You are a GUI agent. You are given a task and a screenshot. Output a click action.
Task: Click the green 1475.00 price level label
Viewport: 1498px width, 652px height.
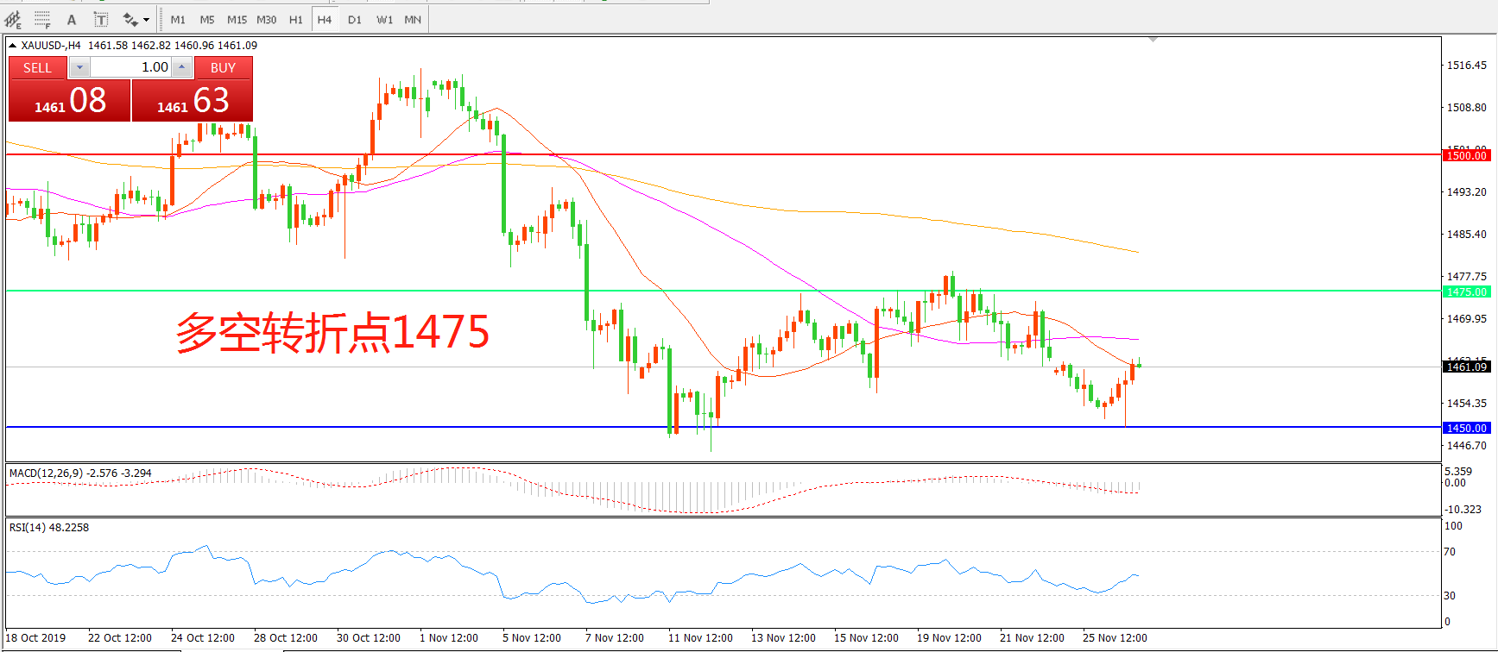(x=1466, y=292)
